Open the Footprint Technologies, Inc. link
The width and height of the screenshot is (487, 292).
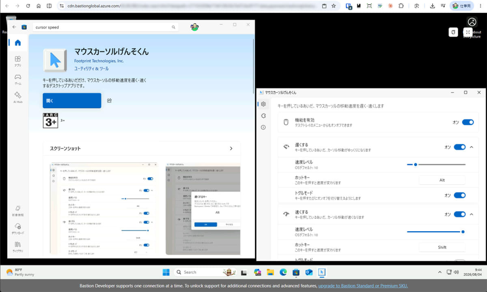tap(99, 61)
